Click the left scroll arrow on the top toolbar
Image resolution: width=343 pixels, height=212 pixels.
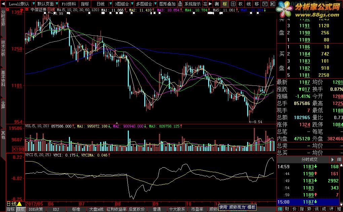(3, 4)
